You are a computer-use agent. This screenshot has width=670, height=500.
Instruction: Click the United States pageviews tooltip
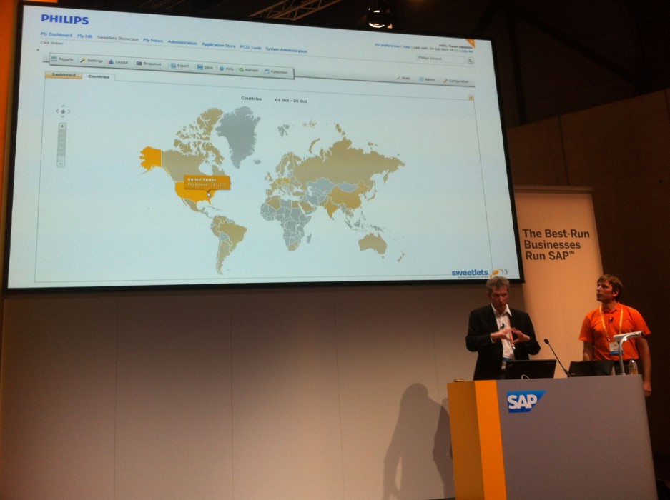point(207,182)
